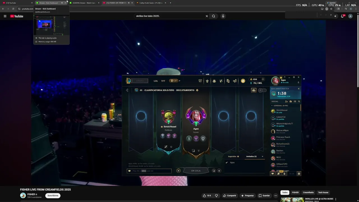This screenshot has height=202, width=359.
Task: Open the missions icon with 23 badge
Action: (x=279, y=173)
